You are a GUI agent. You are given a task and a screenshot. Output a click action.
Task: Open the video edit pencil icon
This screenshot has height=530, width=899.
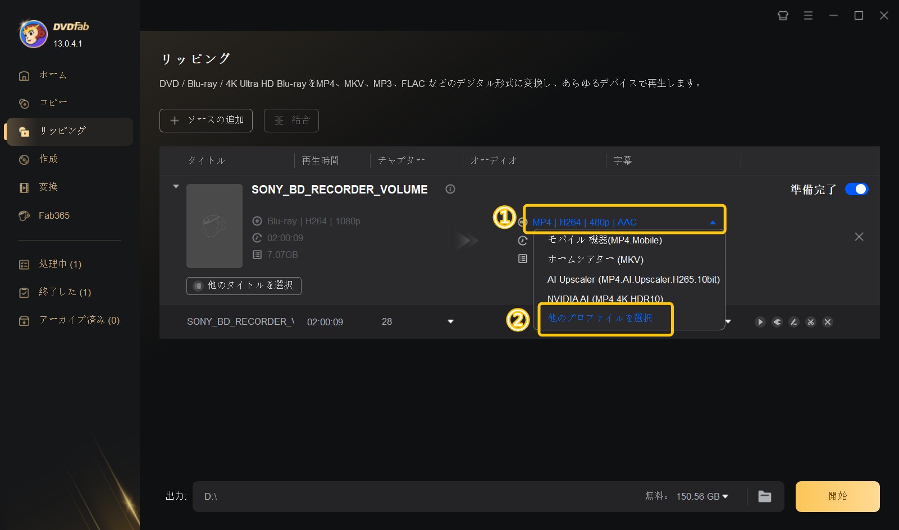click(x=794, y=322)
